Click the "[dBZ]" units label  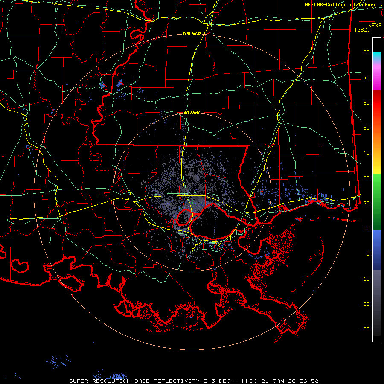tap(362, 29)
